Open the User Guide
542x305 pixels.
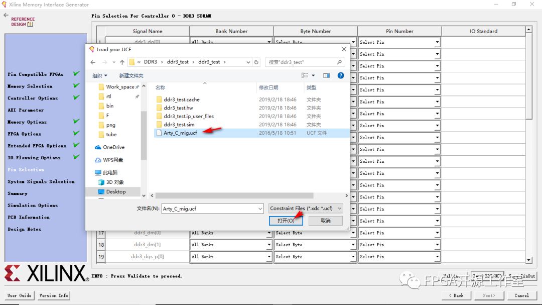[x=20, y=295]
